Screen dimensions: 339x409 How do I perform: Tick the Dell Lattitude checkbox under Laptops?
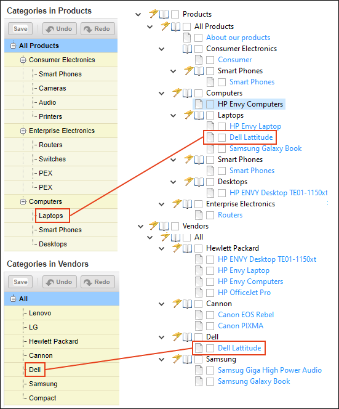(x=221, y=137)
